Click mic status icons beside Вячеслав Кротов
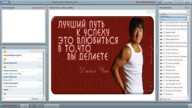The height and width of the screenshot is (108, 192). tap(164, 39)
